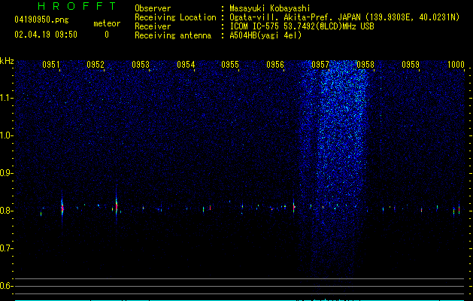
Task: Click the 0.7 kHz axis label
Action: click(x=6, y=248)
